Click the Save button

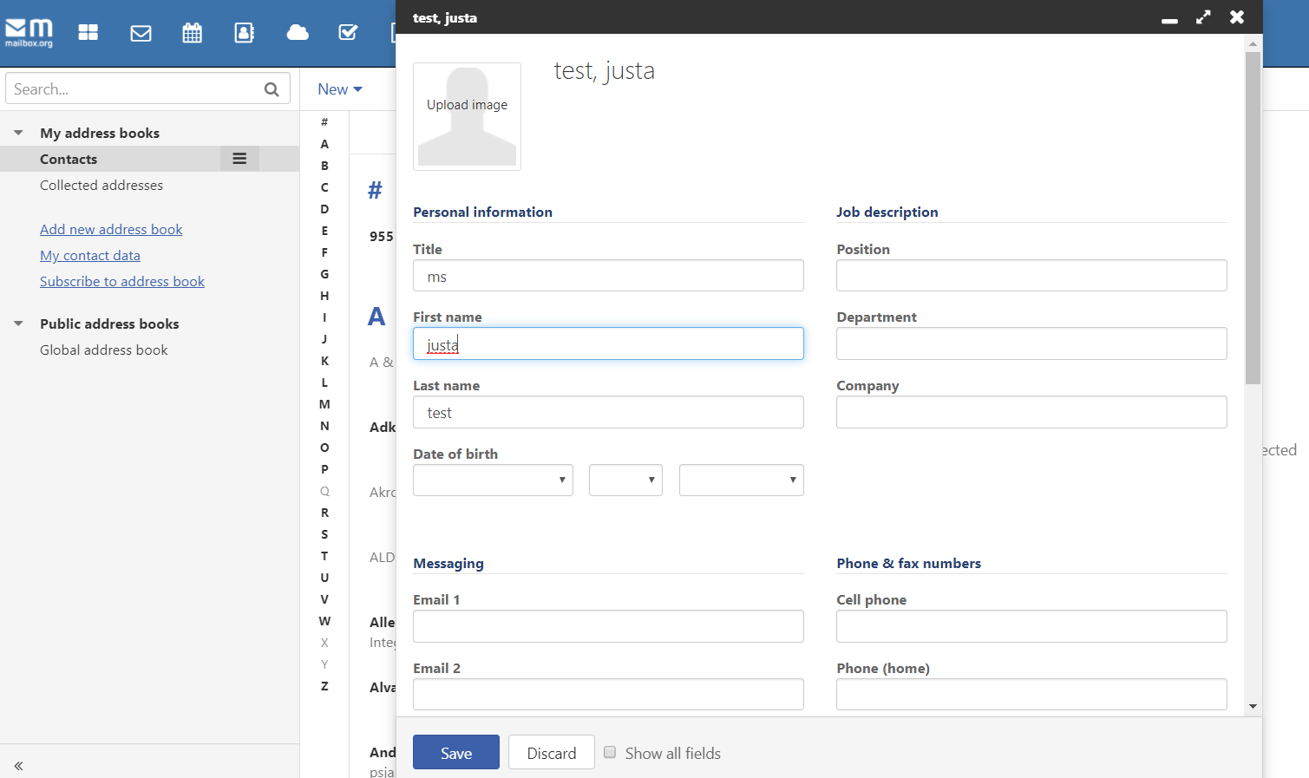(x=455, y=753)
